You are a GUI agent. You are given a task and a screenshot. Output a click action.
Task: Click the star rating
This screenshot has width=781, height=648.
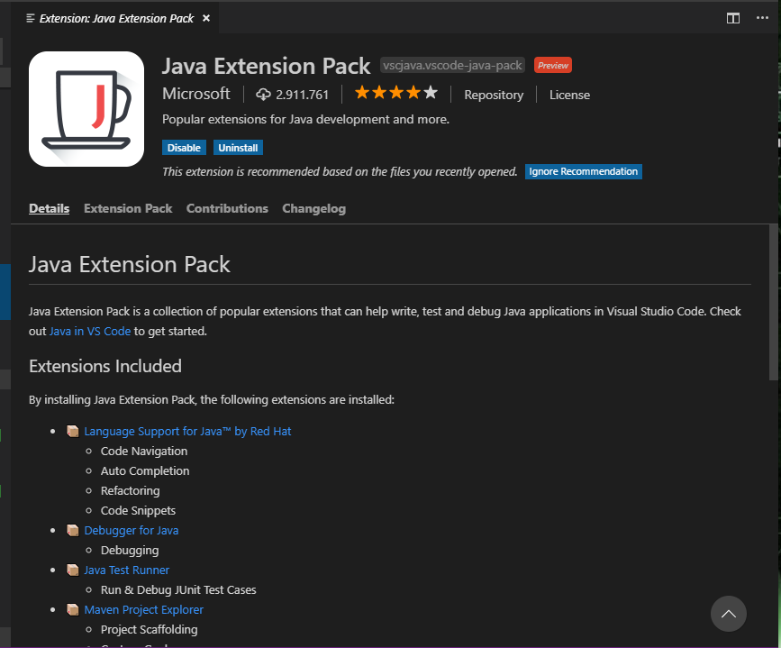click(x=396, y=93)
